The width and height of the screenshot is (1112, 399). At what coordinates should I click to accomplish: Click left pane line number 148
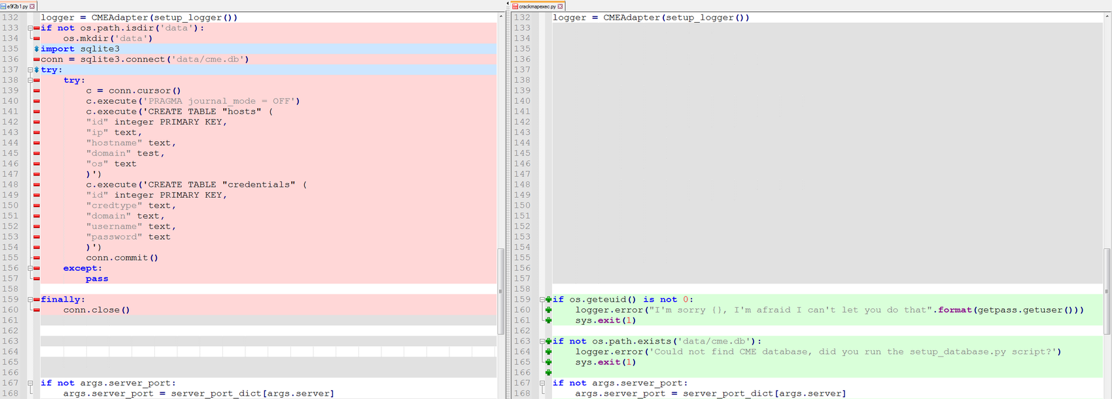(x=10, y=185)
